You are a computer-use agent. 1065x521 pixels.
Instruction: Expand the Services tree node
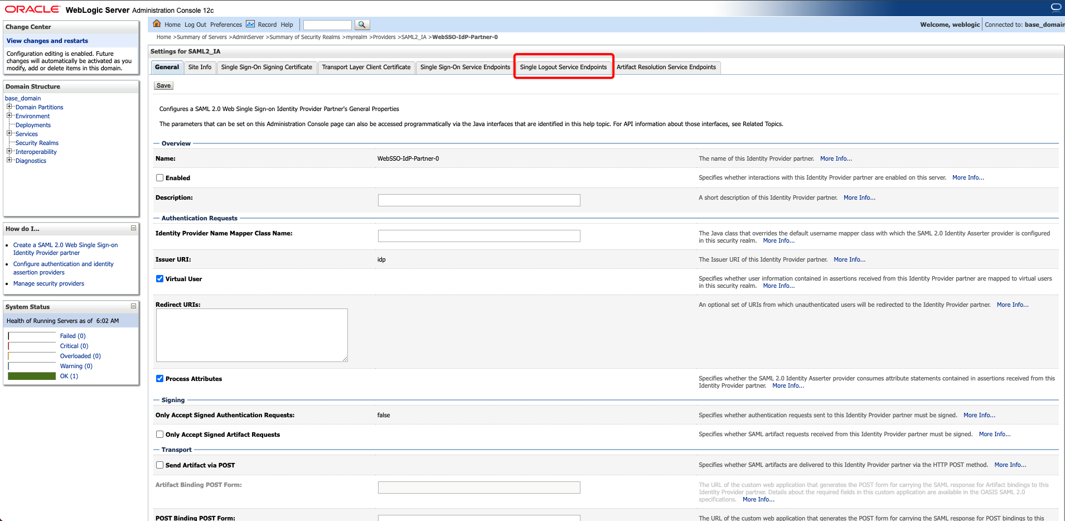(9, 133)
